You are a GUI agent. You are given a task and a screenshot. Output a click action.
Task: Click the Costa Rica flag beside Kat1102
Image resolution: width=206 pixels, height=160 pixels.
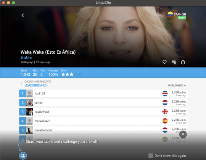tap(165, 93)
